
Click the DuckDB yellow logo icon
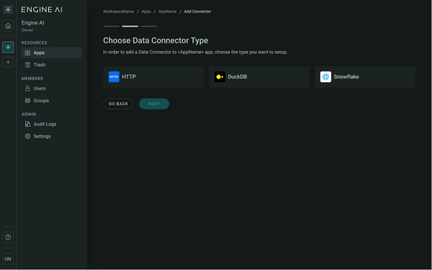click(x=220, y=77)
